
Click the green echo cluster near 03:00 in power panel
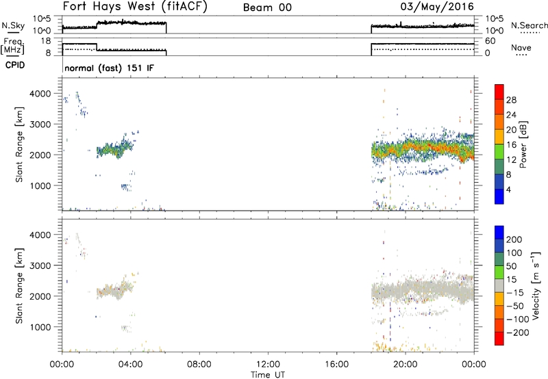(114, 150)
